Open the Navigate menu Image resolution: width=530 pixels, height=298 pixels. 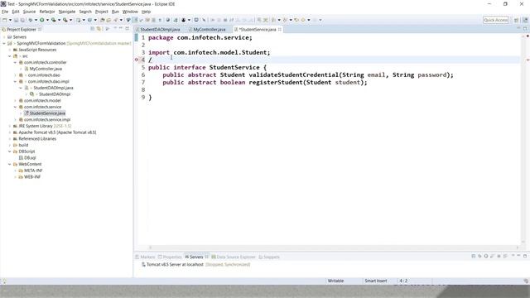tap(67, 12)
